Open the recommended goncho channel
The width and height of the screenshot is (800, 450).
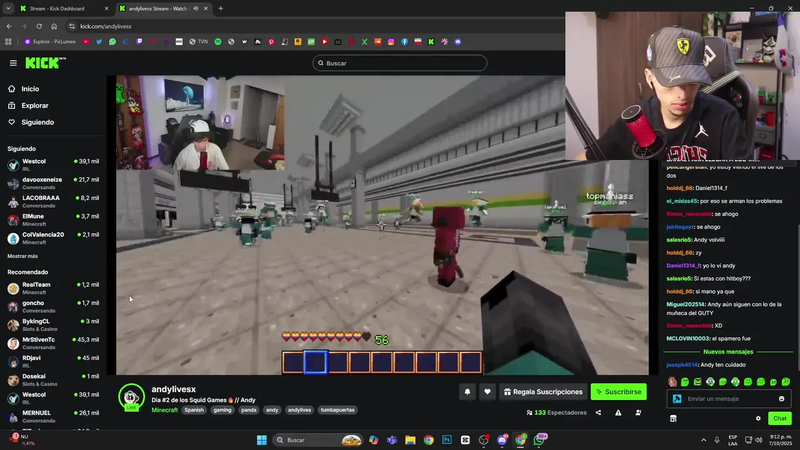(x=53, y=306)
